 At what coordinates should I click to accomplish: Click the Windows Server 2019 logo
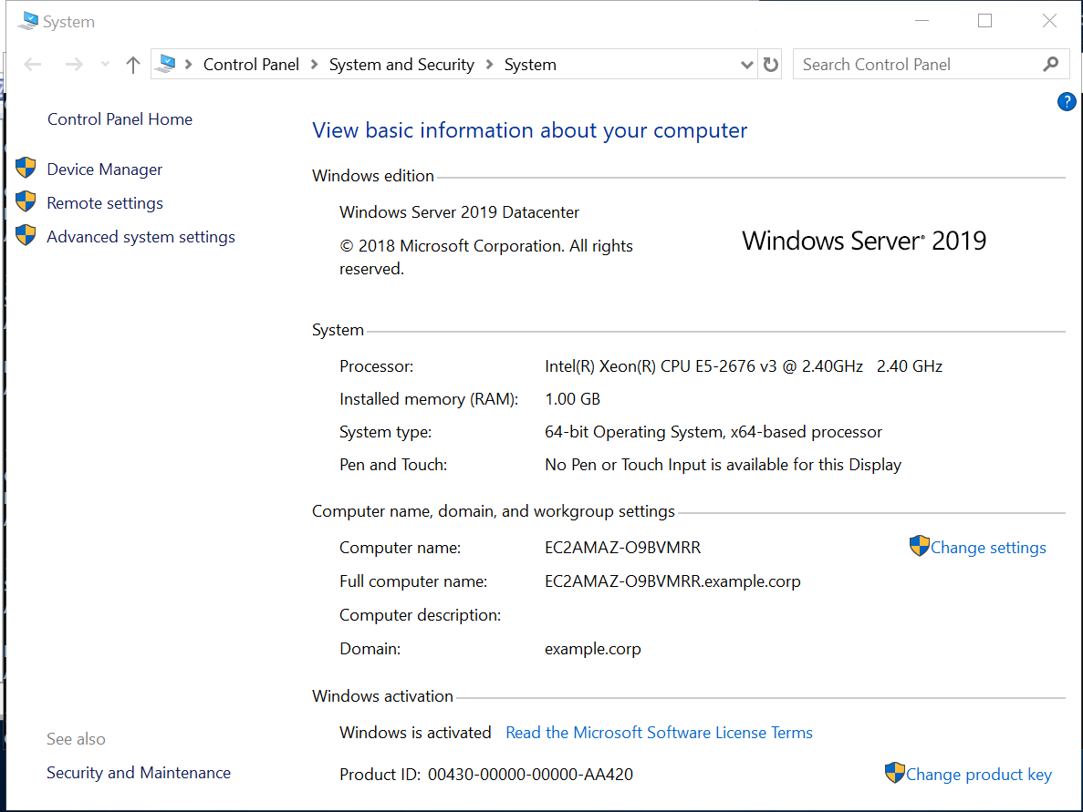(864, 241)
